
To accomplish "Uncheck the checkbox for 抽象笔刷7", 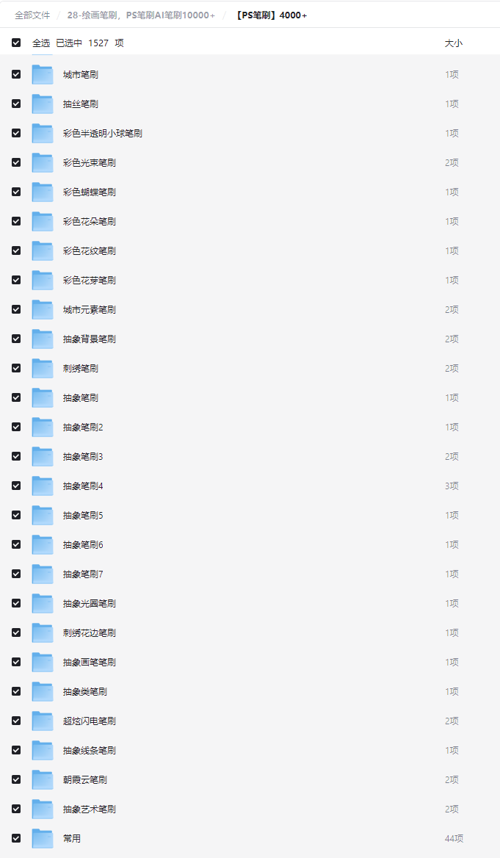I will pyautogui.click(x=16, y=574).
